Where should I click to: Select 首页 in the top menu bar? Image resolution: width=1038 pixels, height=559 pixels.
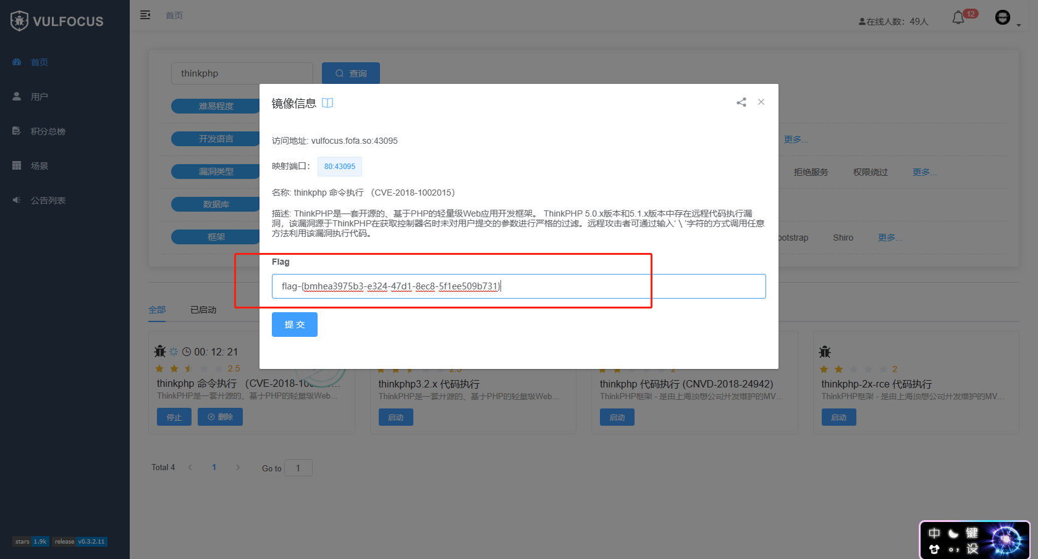pos(174,15)
